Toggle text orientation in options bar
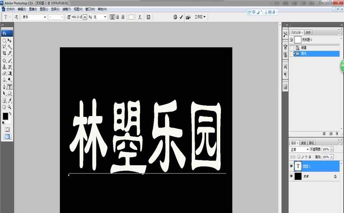 click(x=16, y=17)
